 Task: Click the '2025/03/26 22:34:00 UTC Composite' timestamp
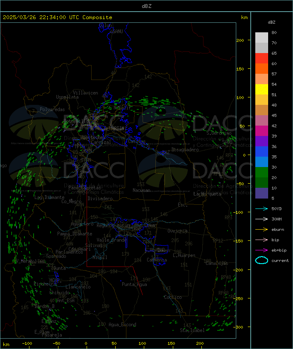(58, 17)
